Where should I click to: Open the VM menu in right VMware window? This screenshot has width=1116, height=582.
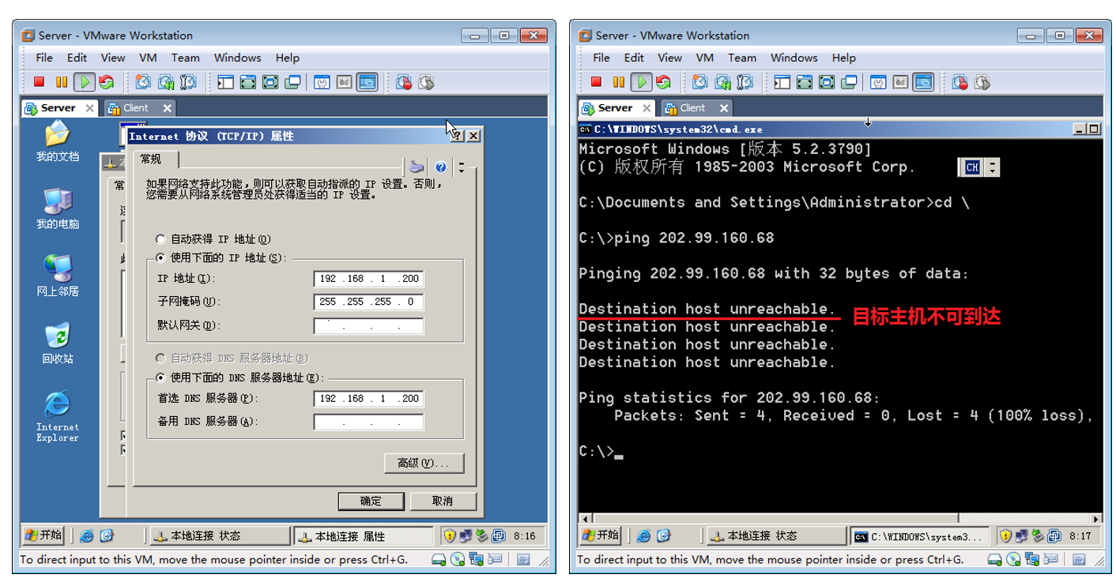point(704,58)
